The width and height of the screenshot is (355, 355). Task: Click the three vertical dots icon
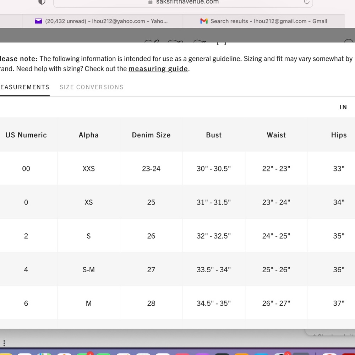point(4,343)
